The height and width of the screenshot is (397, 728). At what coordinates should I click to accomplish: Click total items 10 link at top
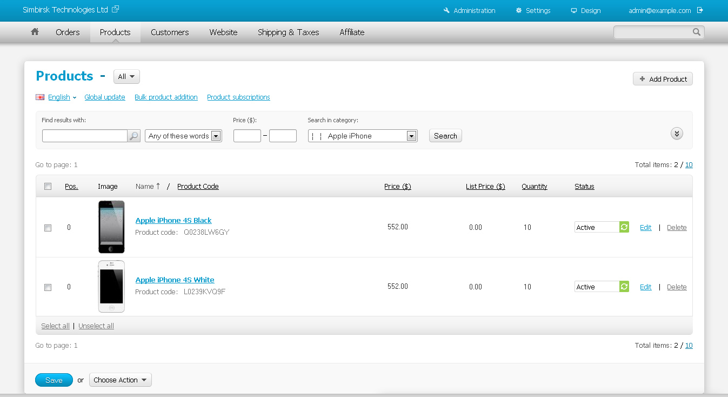689,165
